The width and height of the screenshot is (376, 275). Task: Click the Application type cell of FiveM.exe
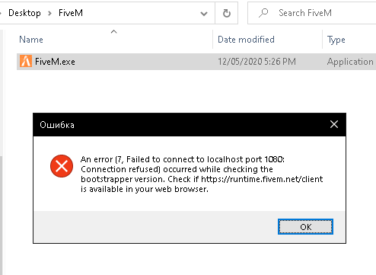point(350,62)
